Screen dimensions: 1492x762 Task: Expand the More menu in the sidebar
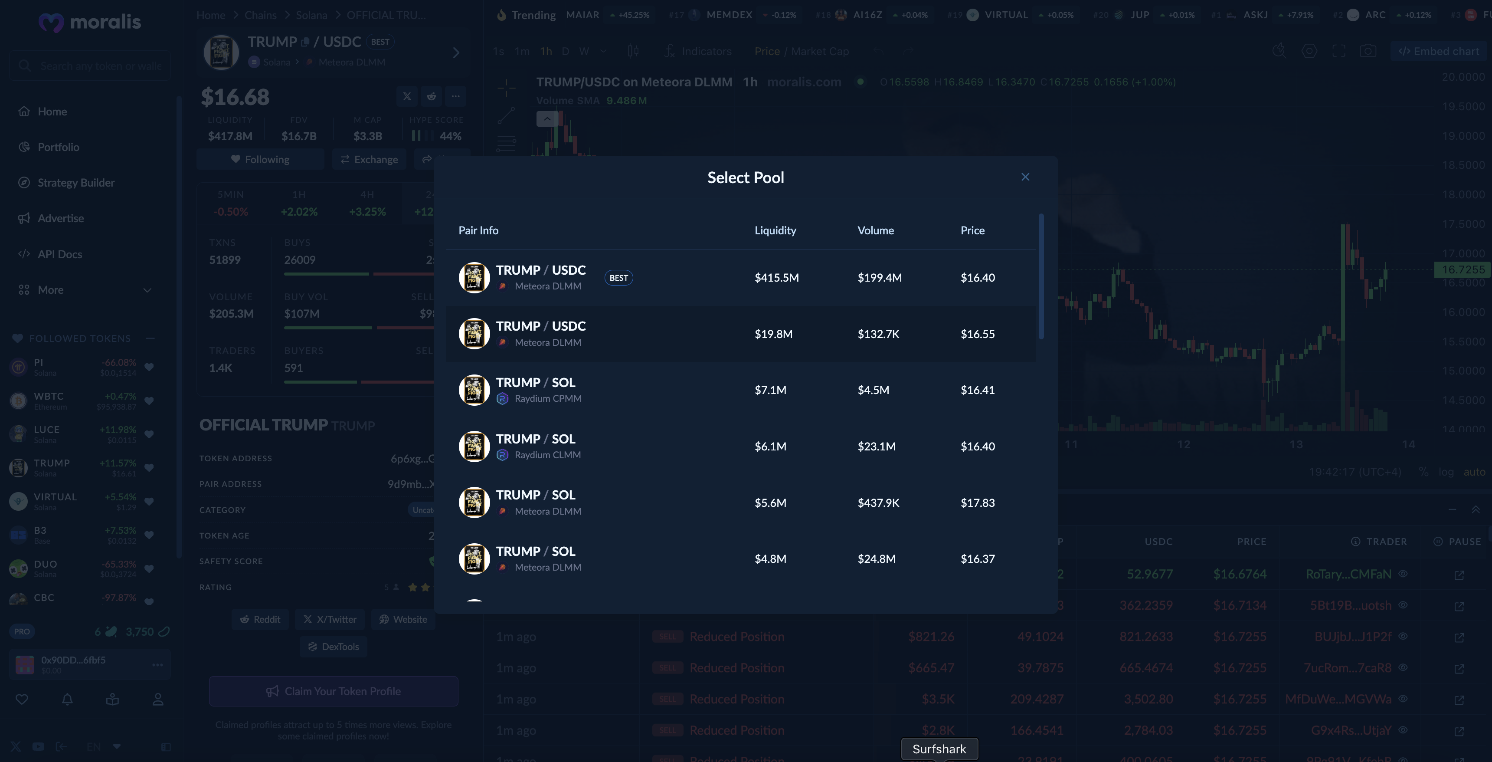(x=85, y=290)
